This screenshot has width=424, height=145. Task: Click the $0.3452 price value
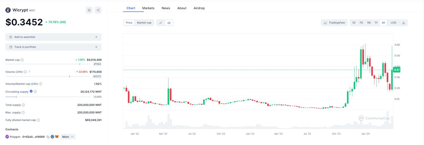(x=24, y=22)
